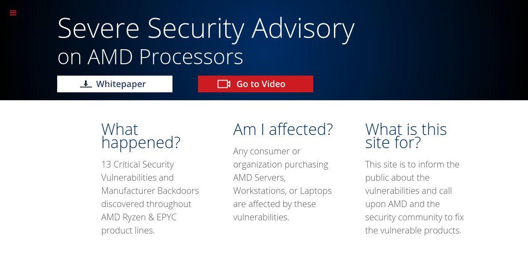This screenshot has width=528, height=277.
Task: Select the 'What is this site for?' heading
Action: 406,136
